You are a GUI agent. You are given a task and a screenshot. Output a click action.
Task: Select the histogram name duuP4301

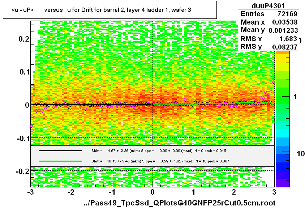(x=268, y=6)
